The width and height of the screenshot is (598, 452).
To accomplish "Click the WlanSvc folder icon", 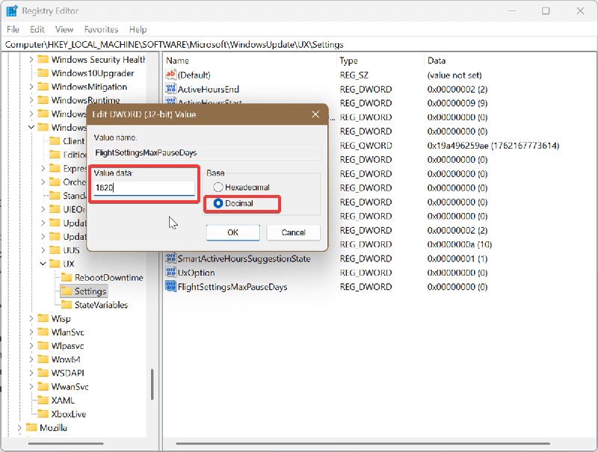I will tap(43, 332).
